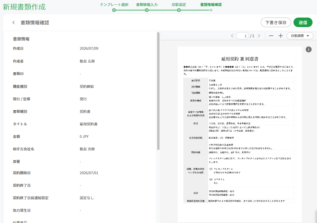This screenshot has height=223, width=317.
Task: Zoom out document preview with minus icon
Action: (271, 36)
